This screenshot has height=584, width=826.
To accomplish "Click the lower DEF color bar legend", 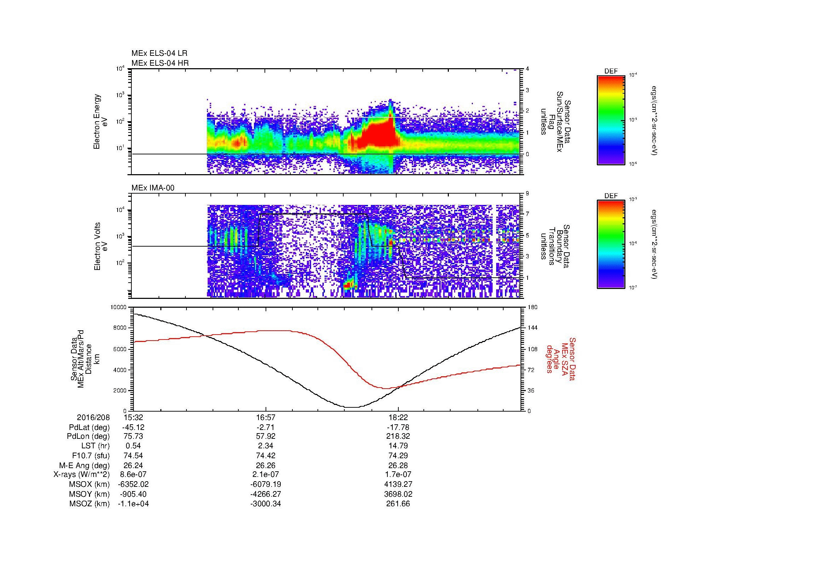I will tap(611, 244).
